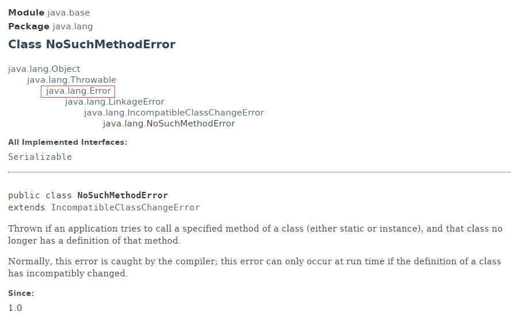Click the 'public class' declaration text

(x=40, y=195)
